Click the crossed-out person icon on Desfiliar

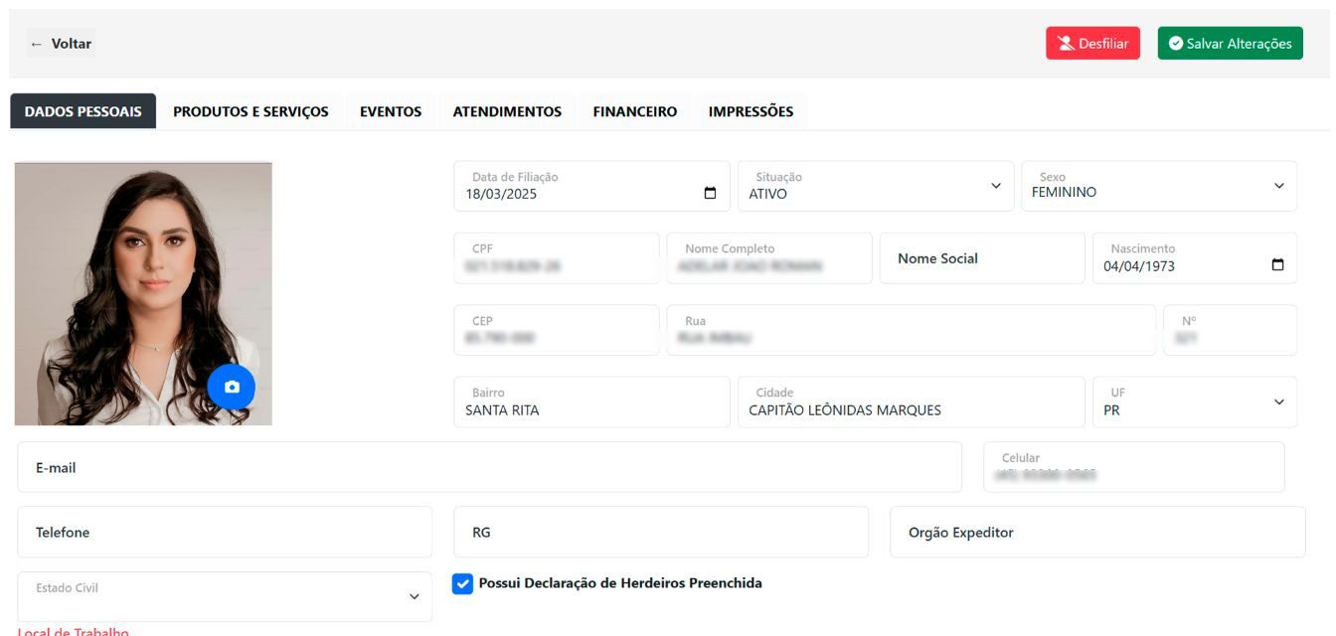pyautogui.click(x=1067, y=44)
